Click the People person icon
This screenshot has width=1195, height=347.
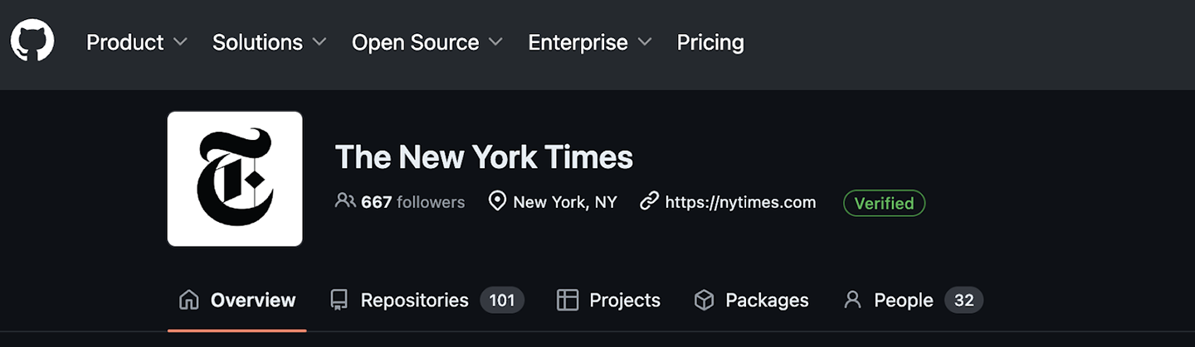point(852,300)
